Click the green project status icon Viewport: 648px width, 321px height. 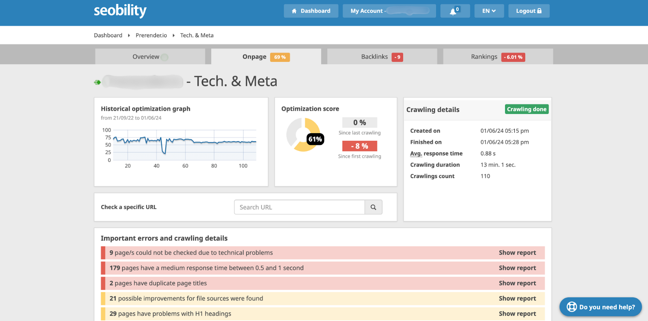97,82
